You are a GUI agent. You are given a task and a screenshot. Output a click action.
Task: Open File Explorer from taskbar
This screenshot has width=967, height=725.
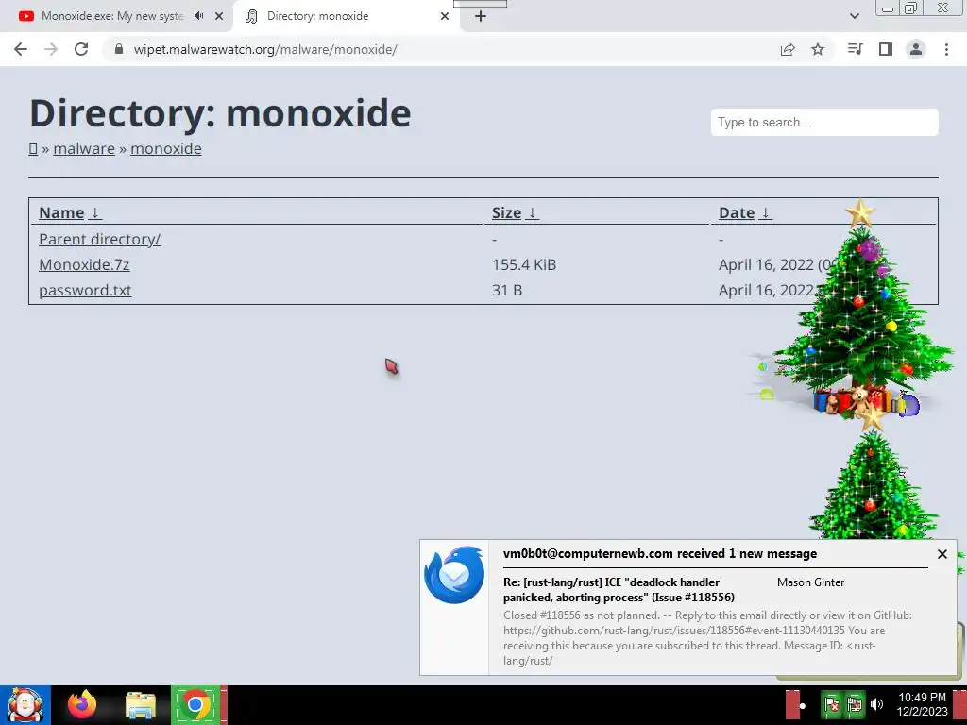click(141, 705)
